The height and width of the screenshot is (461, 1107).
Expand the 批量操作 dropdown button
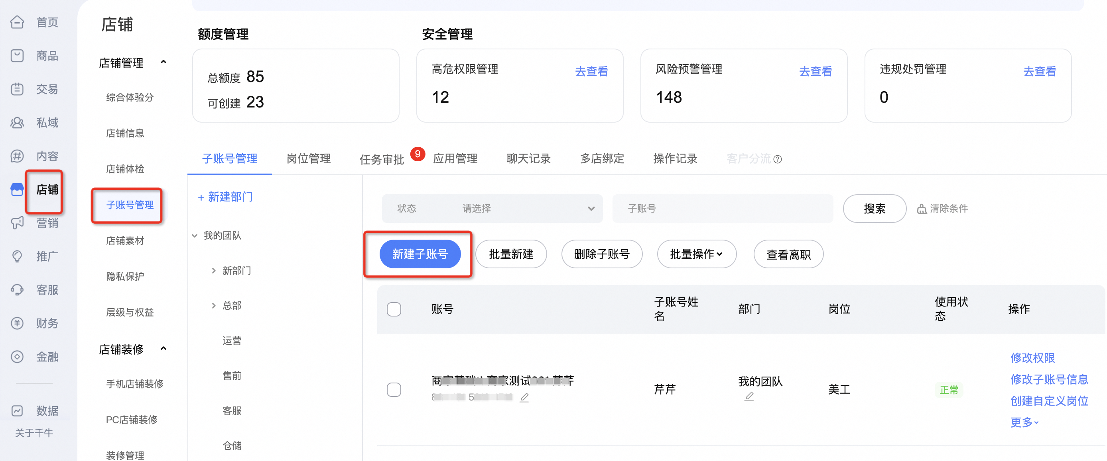tap(696, 254)
